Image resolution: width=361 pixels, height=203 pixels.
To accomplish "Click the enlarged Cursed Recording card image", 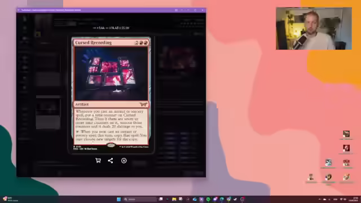I will pyautogui.click(x=111, y=94).
